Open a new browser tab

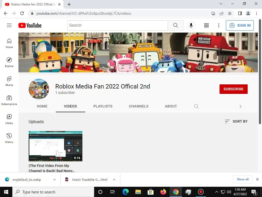[69, 4]
